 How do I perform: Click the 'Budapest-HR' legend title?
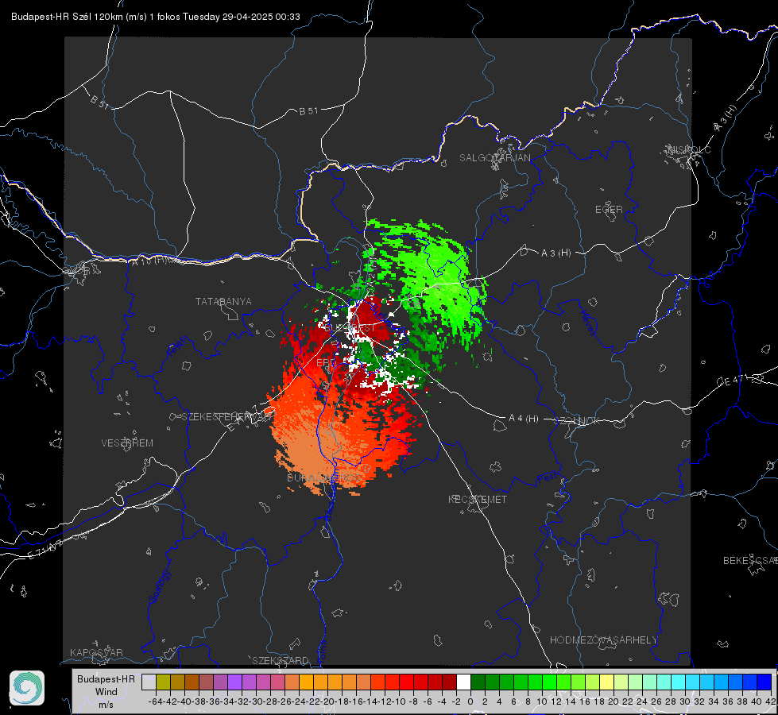[x=106, y=678]
